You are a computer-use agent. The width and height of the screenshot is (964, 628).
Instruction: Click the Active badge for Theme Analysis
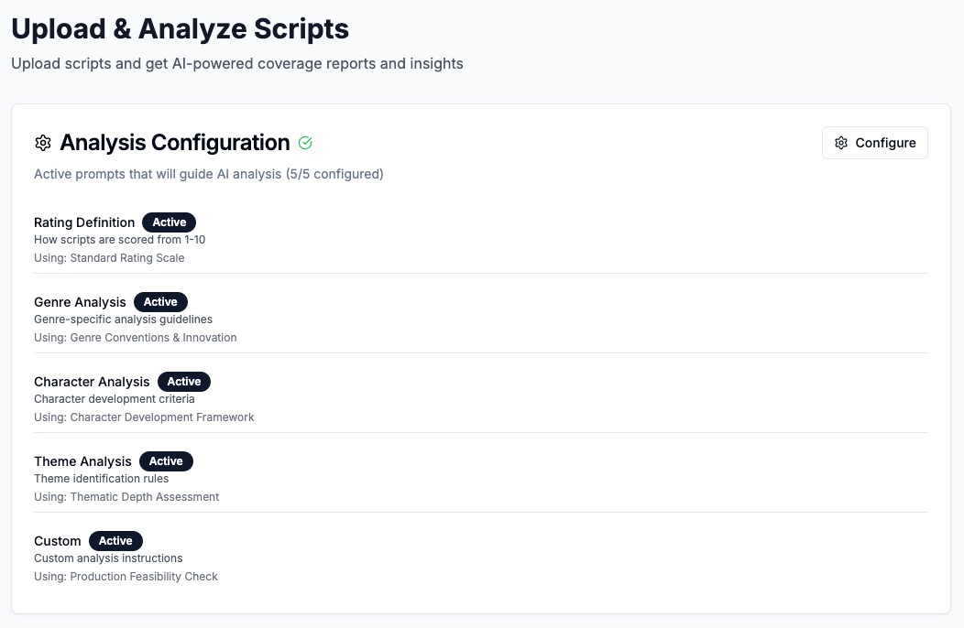pos(166,461)
